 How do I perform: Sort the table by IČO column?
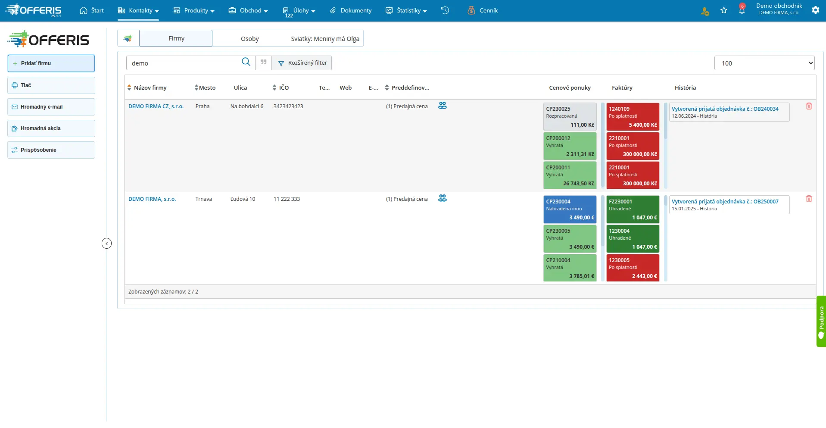281,87
